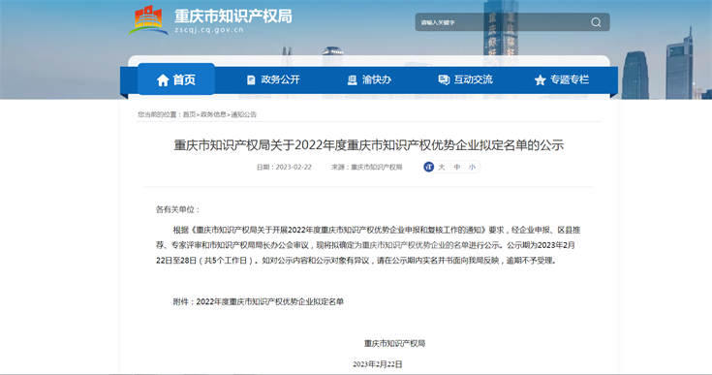Open the 政务公开 menu item

[x=273, y=79]
